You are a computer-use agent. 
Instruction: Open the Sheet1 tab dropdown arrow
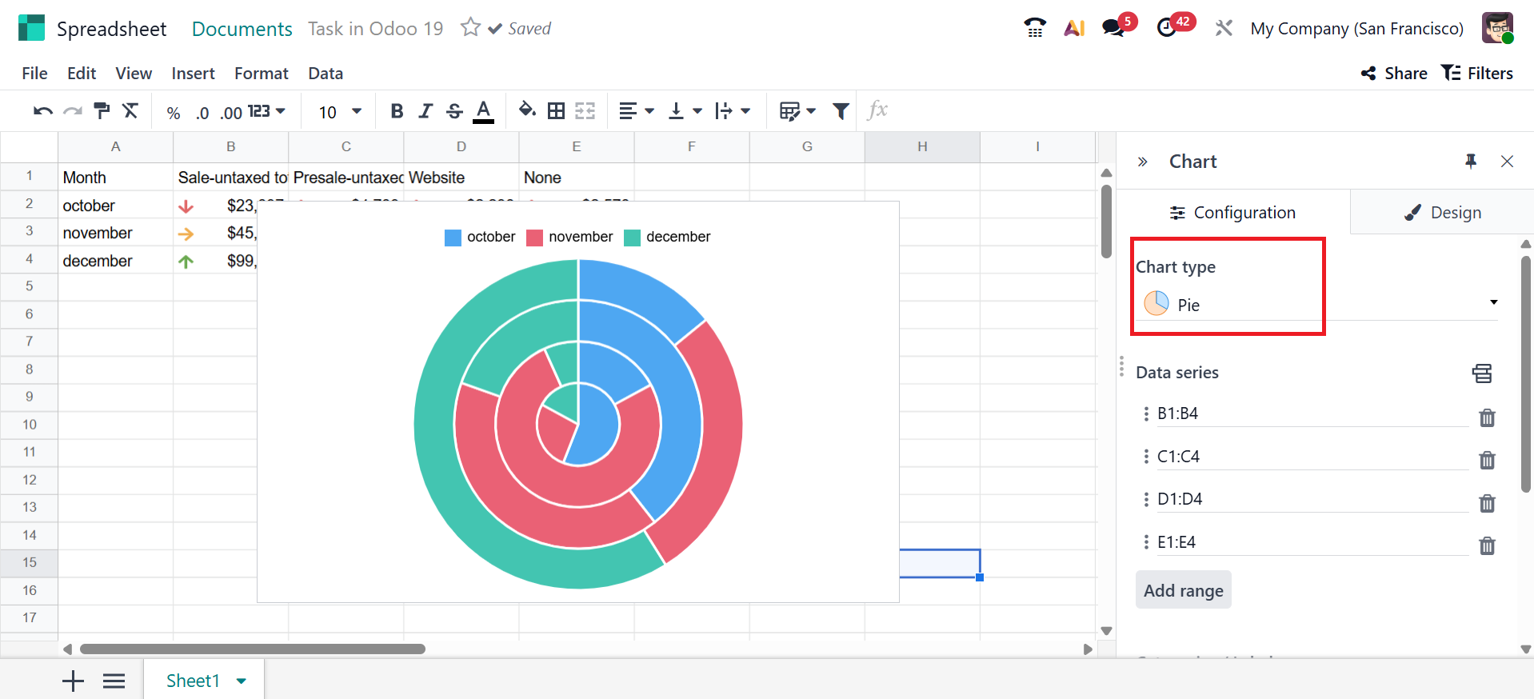pos(242,681)
